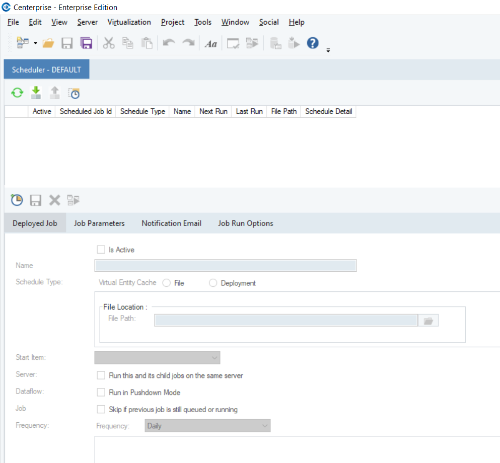Tick Skip if previous job still running
500x463 pixels.
click(x=100, y=409)
